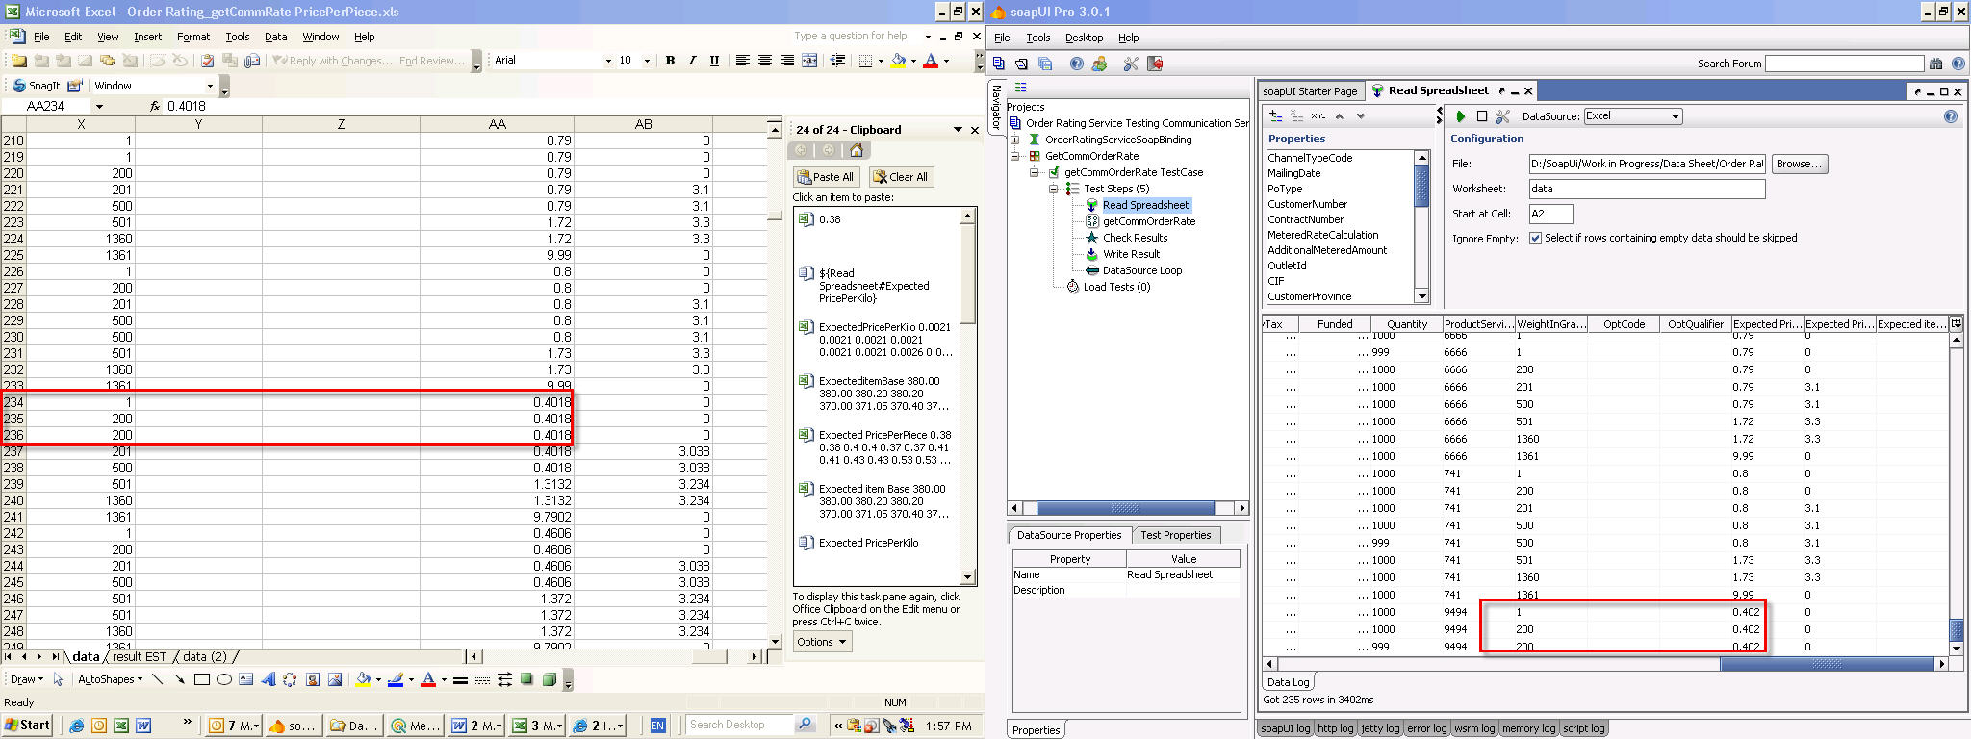Select the Oval drawing tool
This screenshot has height=739, width=1971.
(224, 679)
